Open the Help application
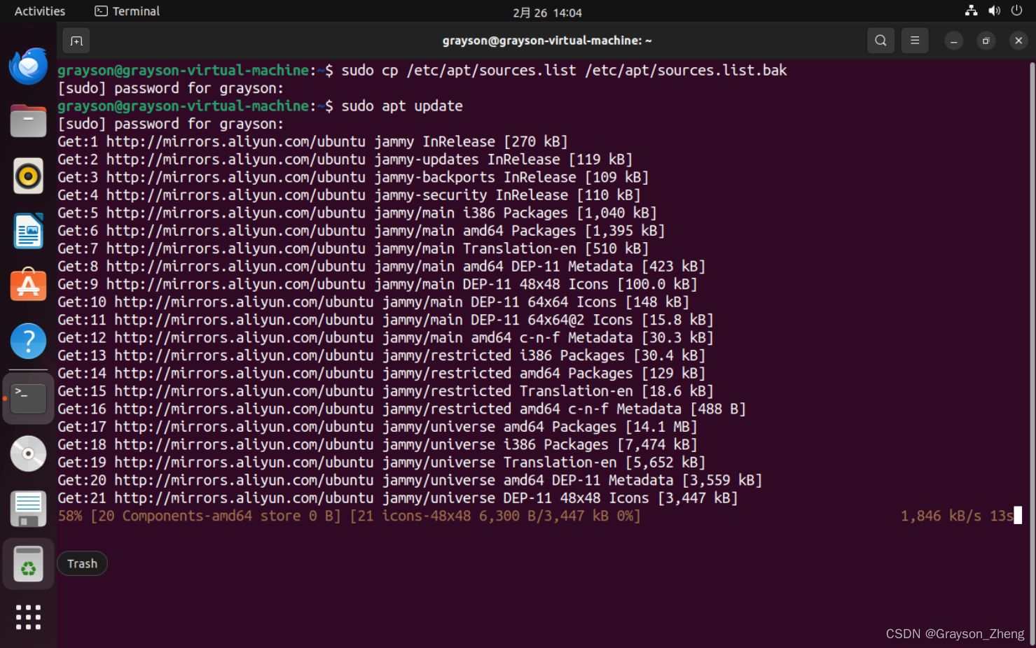Screen dimensions: 1036x648 (x=28, y=341)
